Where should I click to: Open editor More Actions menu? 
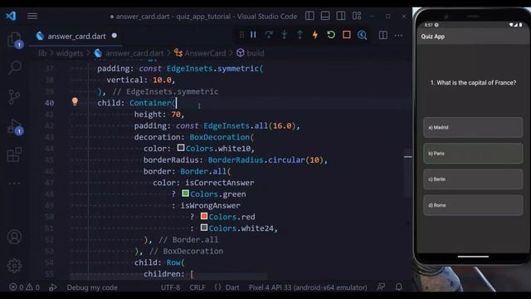pos(398,35)
